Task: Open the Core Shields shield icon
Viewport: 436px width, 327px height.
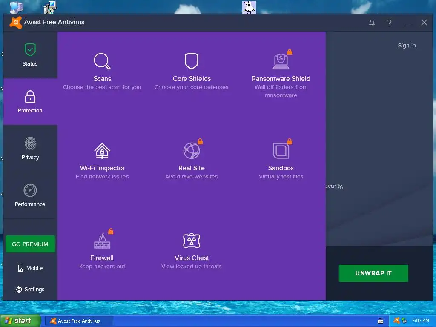Action: (192, 61)
